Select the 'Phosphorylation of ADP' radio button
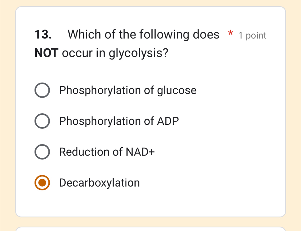 42,121
